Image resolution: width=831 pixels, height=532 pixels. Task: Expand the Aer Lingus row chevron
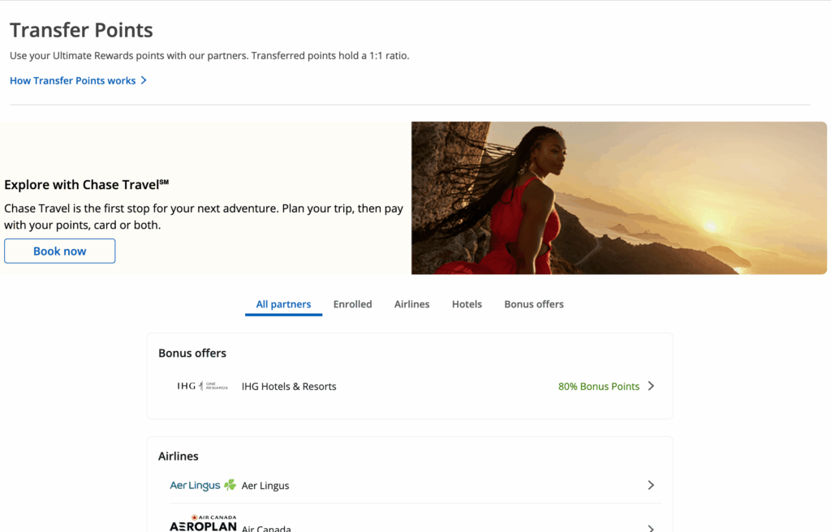click(651, 485)
